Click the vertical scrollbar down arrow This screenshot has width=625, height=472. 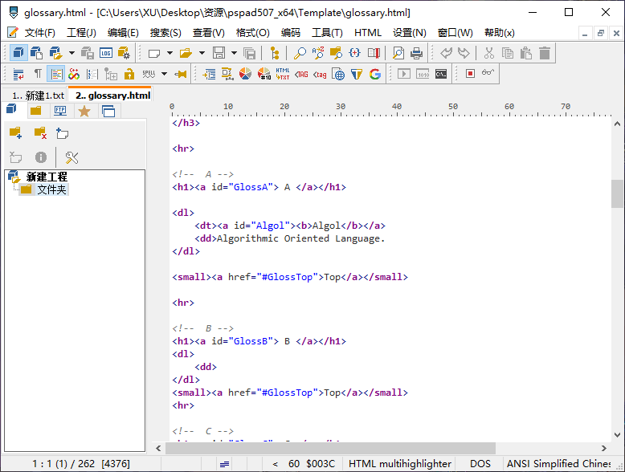(617, 435)
